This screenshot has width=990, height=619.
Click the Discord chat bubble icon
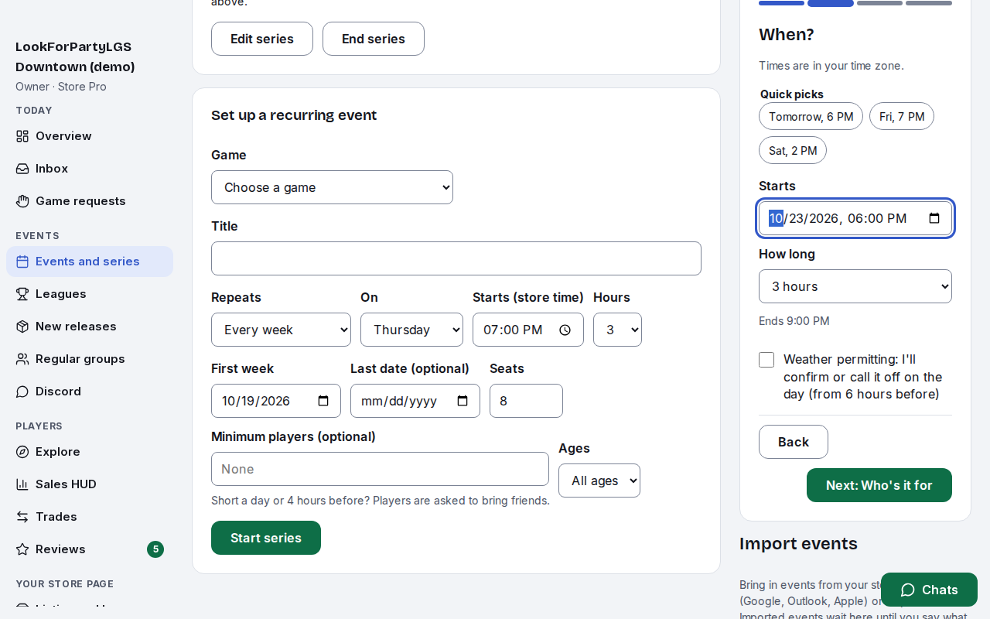click(22, 392)
